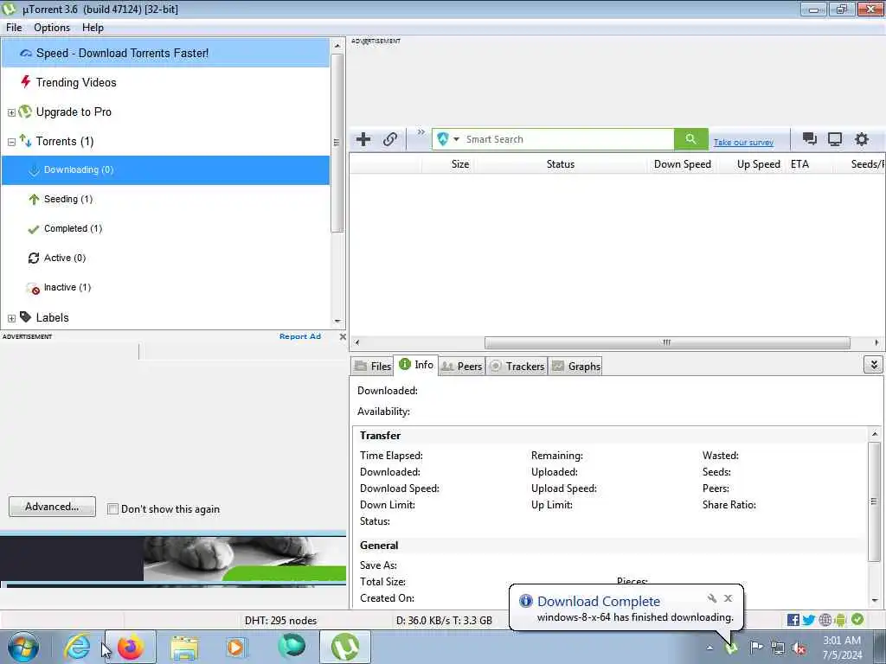The image size is (886, 664).
Task: Collapse the Torrents tree node
Action: (x=11, y=142)
